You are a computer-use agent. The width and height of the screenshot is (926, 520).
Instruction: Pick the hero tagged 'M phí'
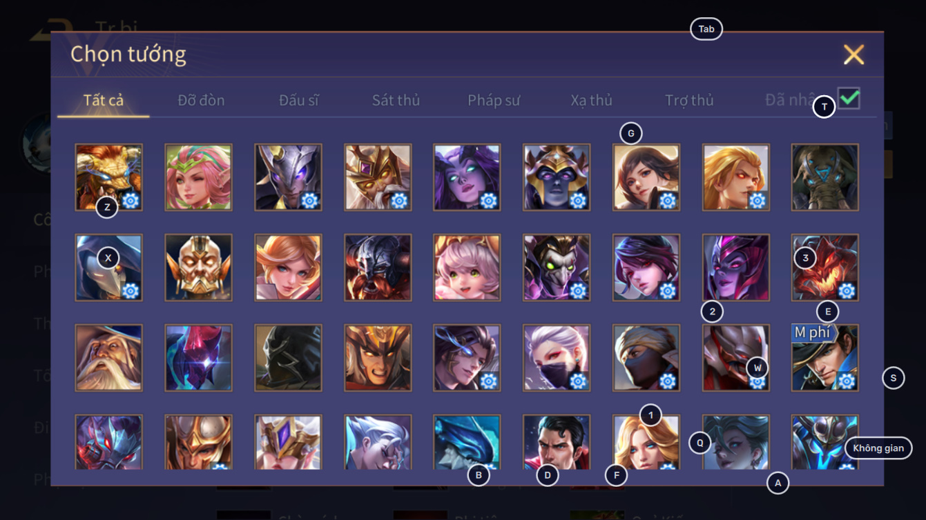point(825,358)
